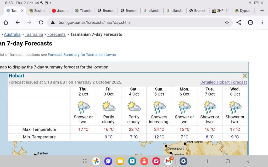Open Google Photos from the taskbar

[96, 161]
